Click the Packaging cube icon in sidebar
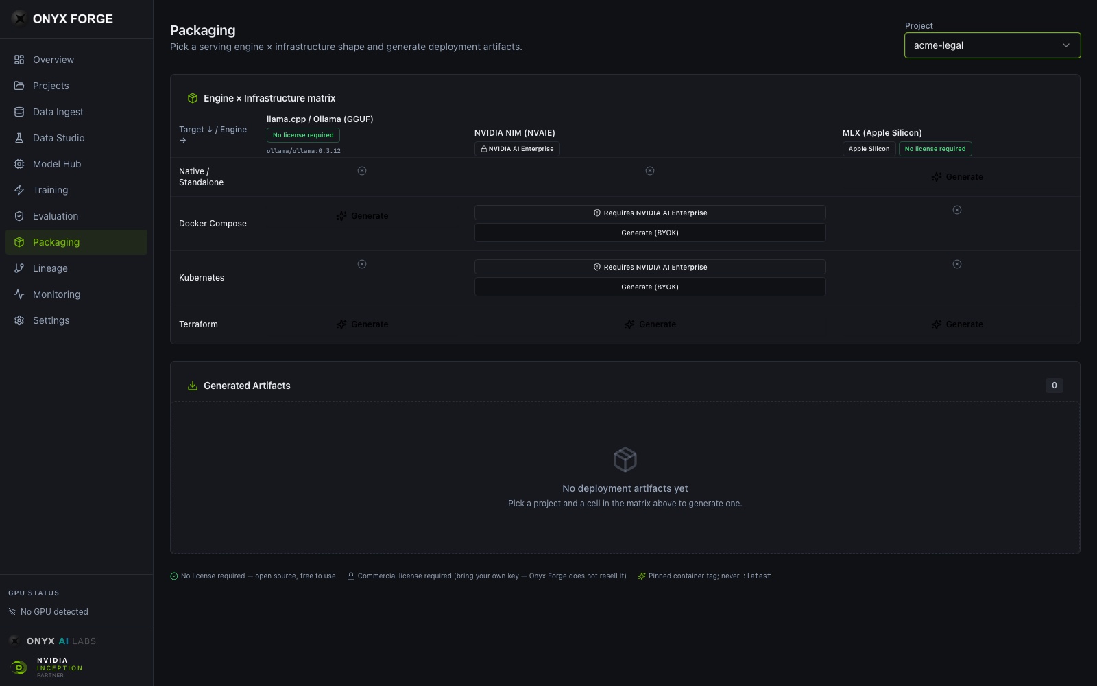 click(x=19, y=242)
